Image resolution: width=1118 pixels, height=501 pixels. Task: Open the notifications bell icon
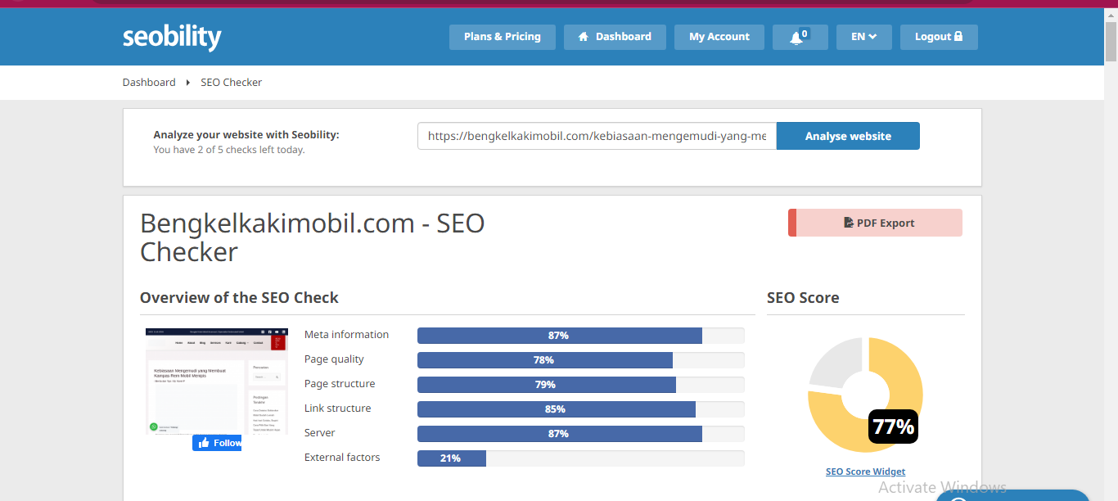click(x=800, y=37)
